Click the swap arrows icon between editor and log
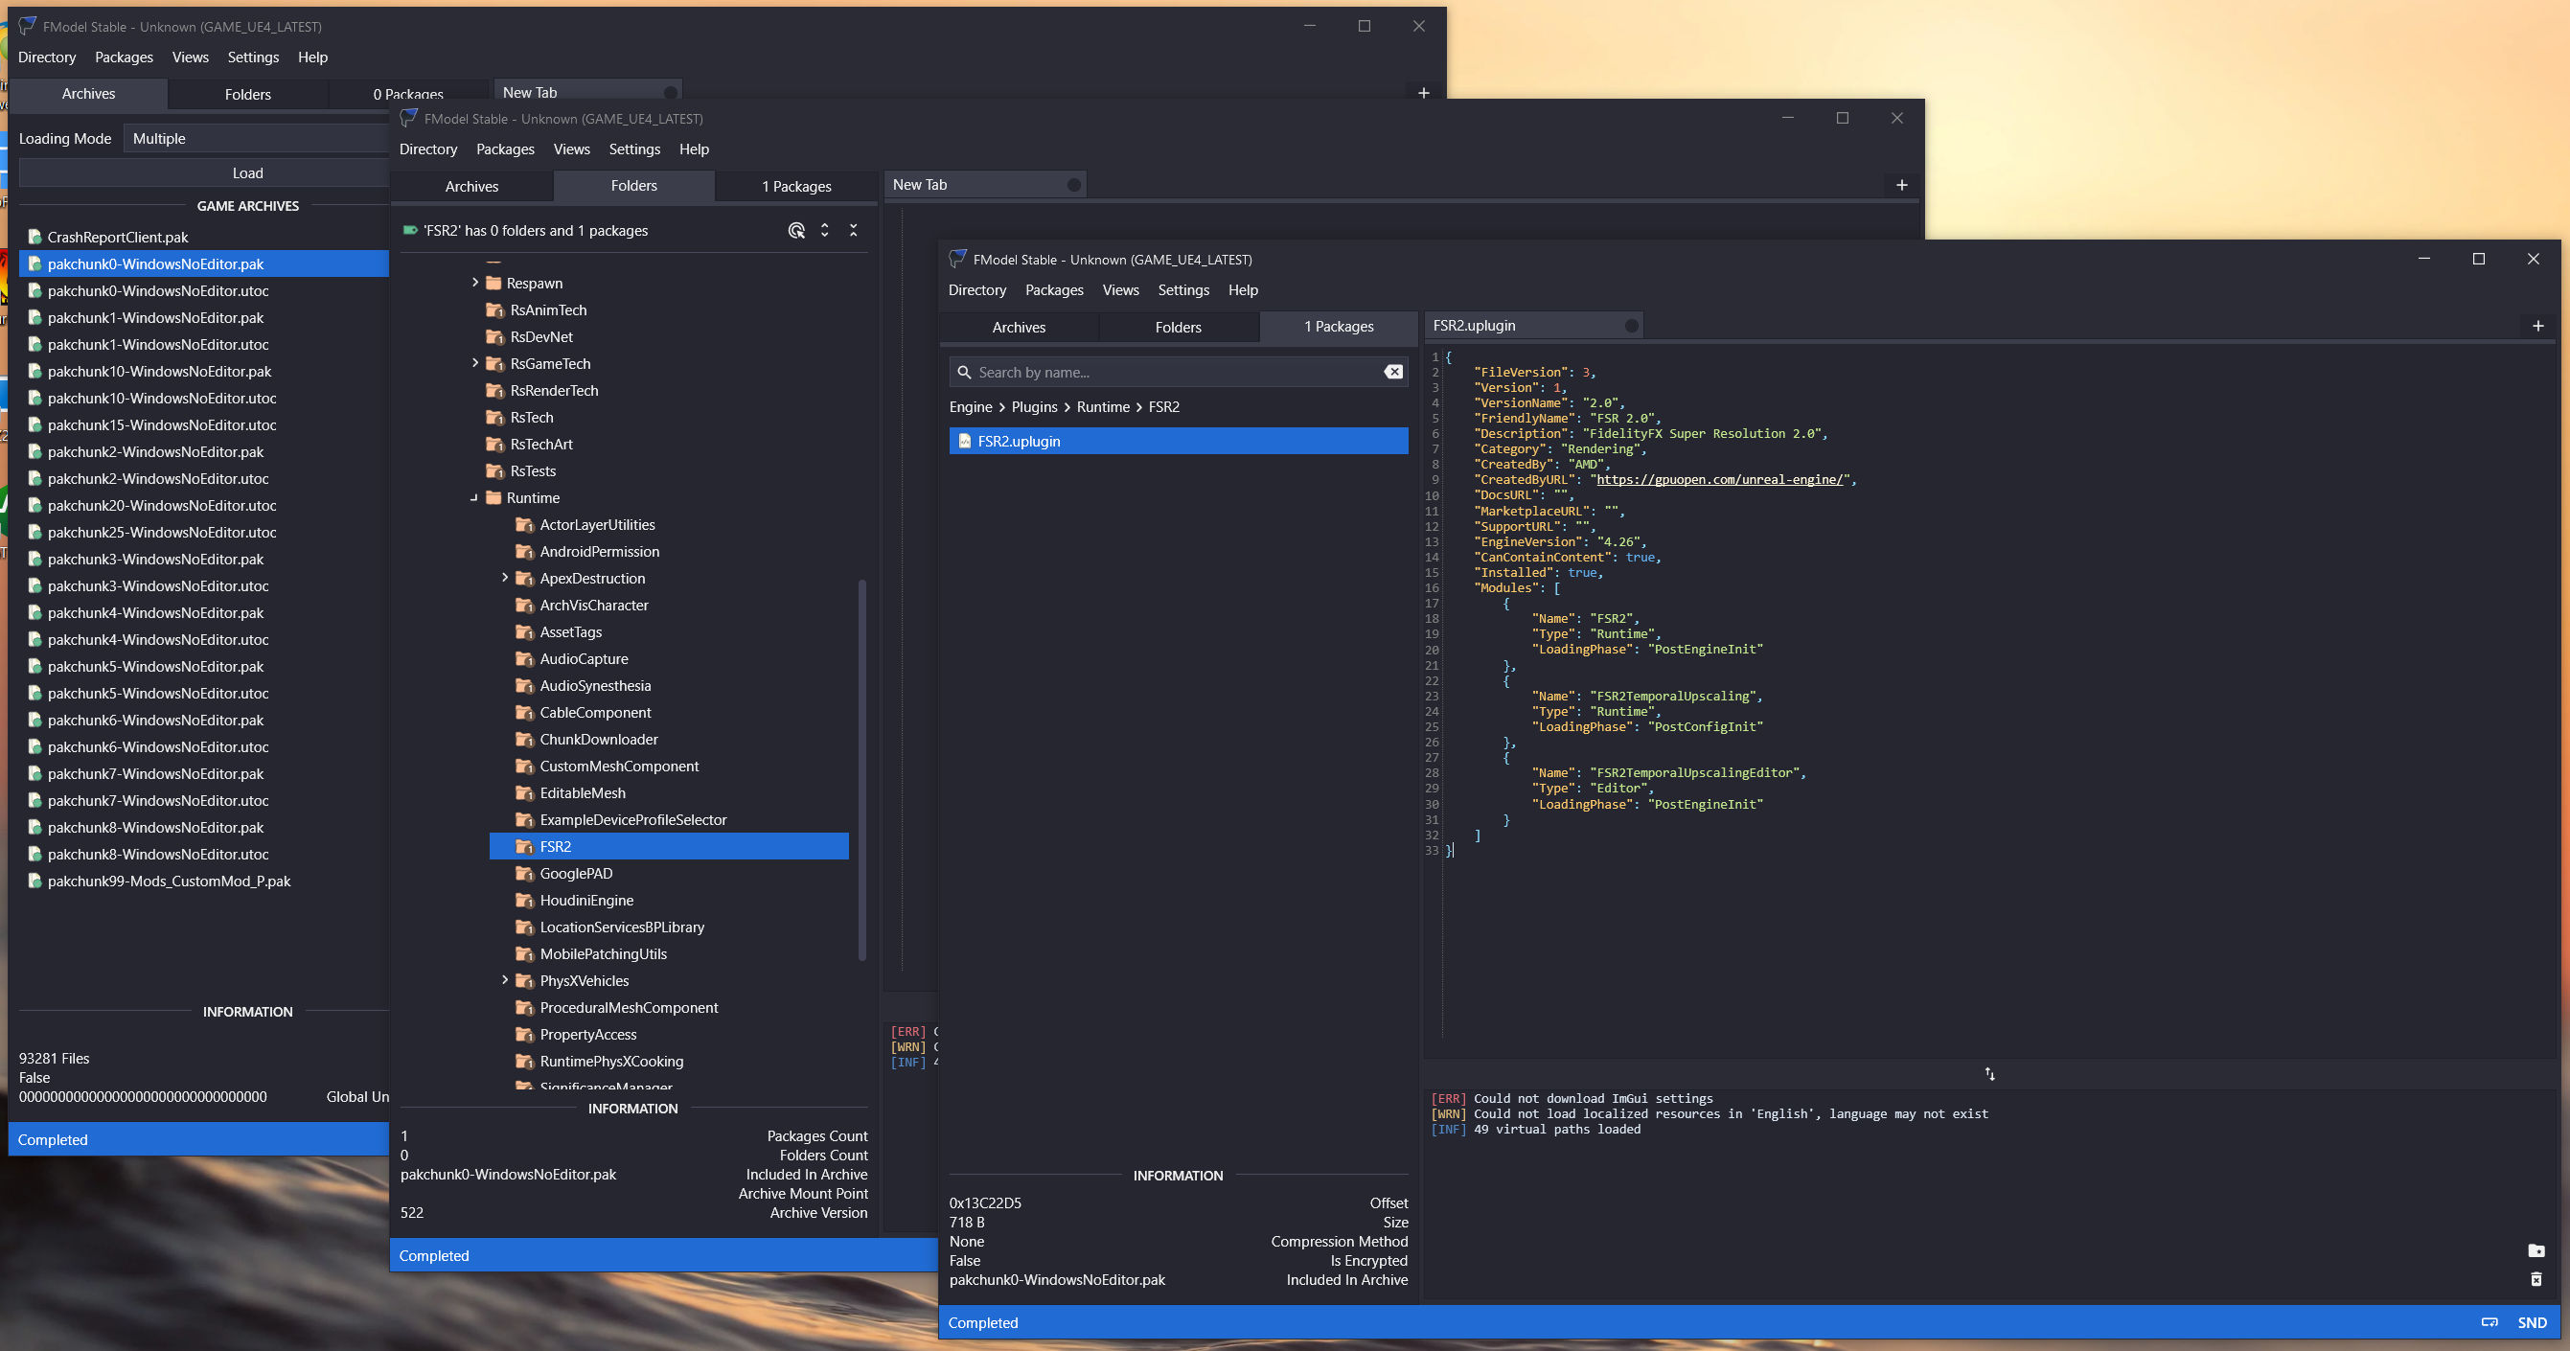Image resolution: width=2570 pixels, height=1351 pixels. (1990, 1075)
